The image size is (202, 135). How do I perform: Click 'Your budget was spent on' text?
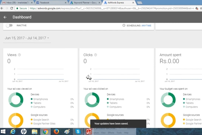tap(173, 89)
